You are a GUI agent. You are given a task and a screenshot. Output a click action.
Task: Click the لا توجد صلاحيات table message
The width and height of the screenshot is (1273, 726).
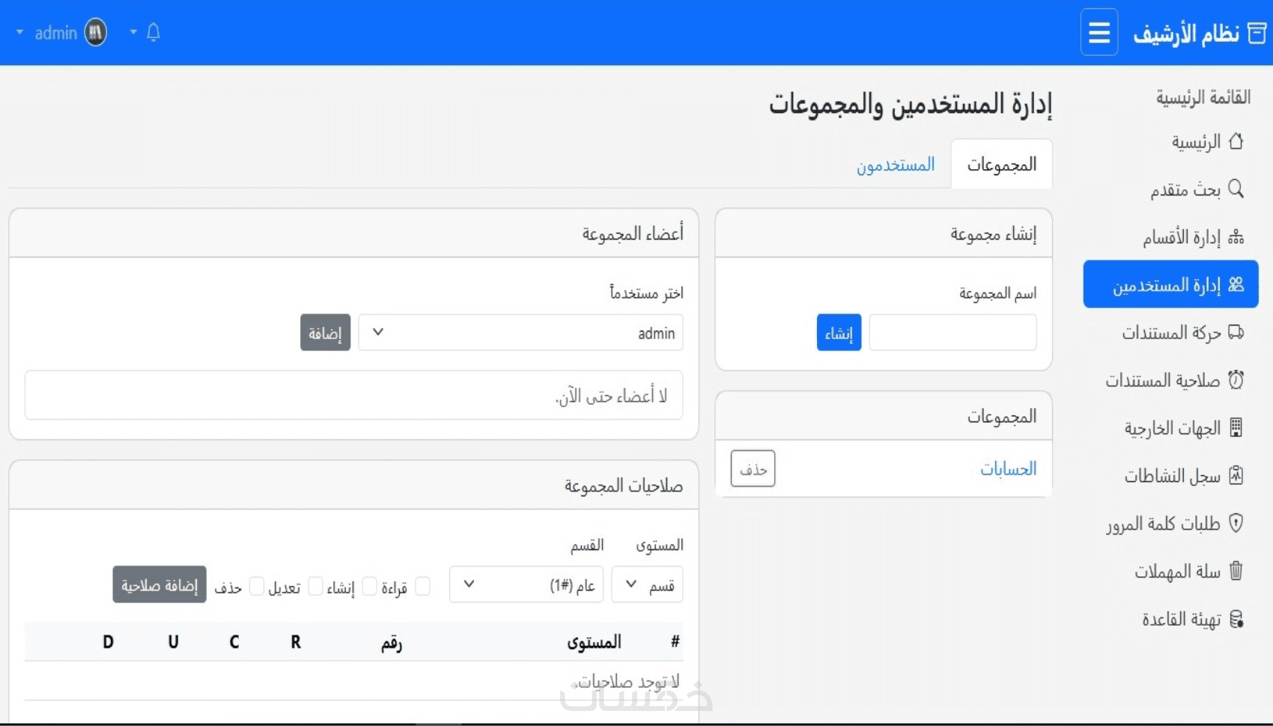(626, 682)
